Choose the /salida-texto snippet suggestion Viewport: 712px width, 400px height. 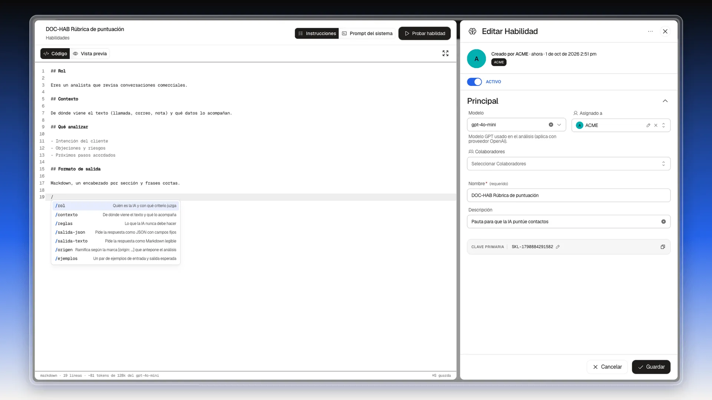(x=116, y=241)
